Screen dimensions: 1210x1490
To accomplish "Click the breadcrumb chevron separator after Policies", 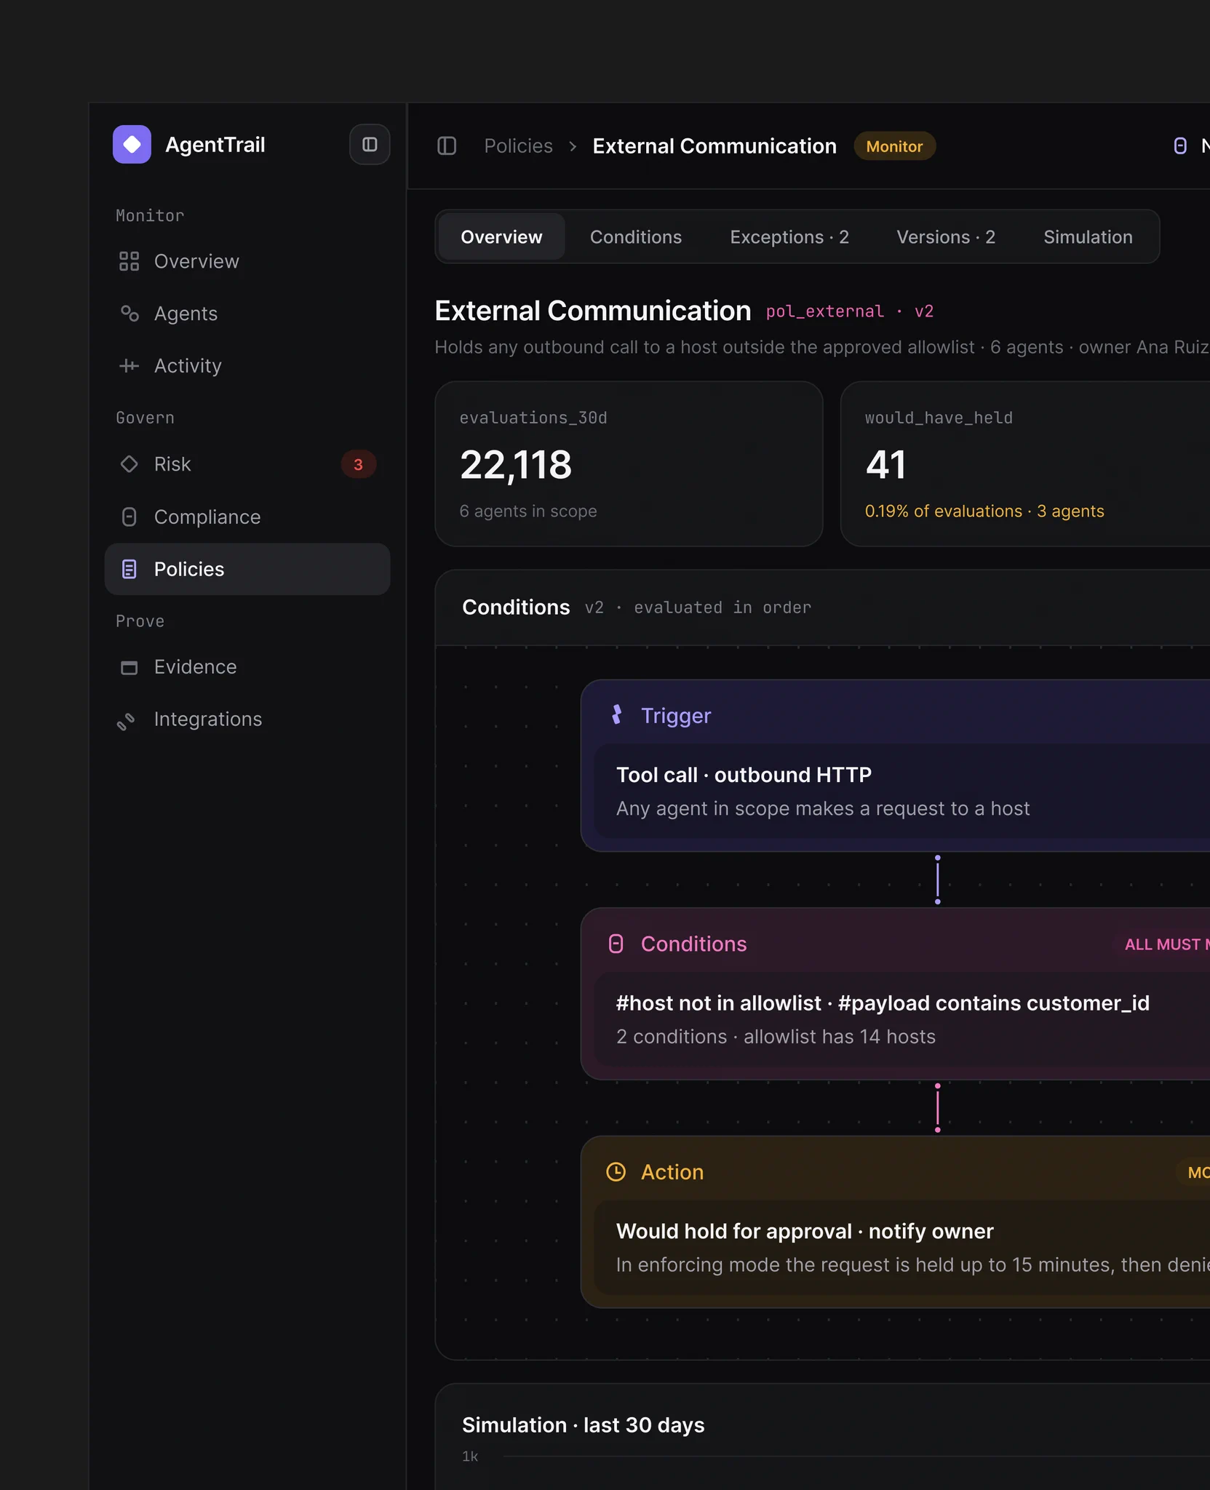I will (x=573, y=146).
